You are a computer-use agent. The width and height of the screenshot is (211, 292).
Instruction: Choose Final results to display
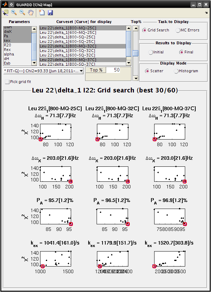181,52
